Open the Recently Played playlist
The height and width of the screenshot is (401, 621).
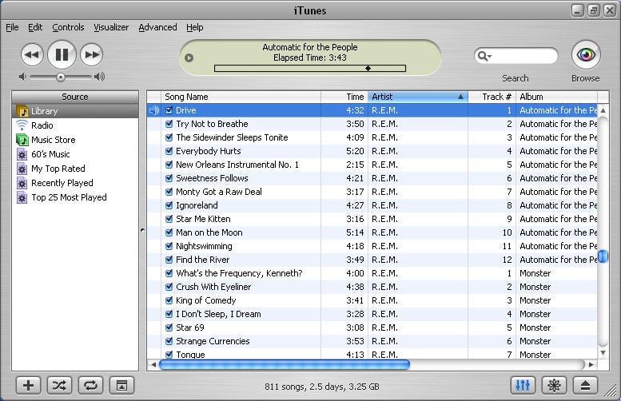pos(75,183)
